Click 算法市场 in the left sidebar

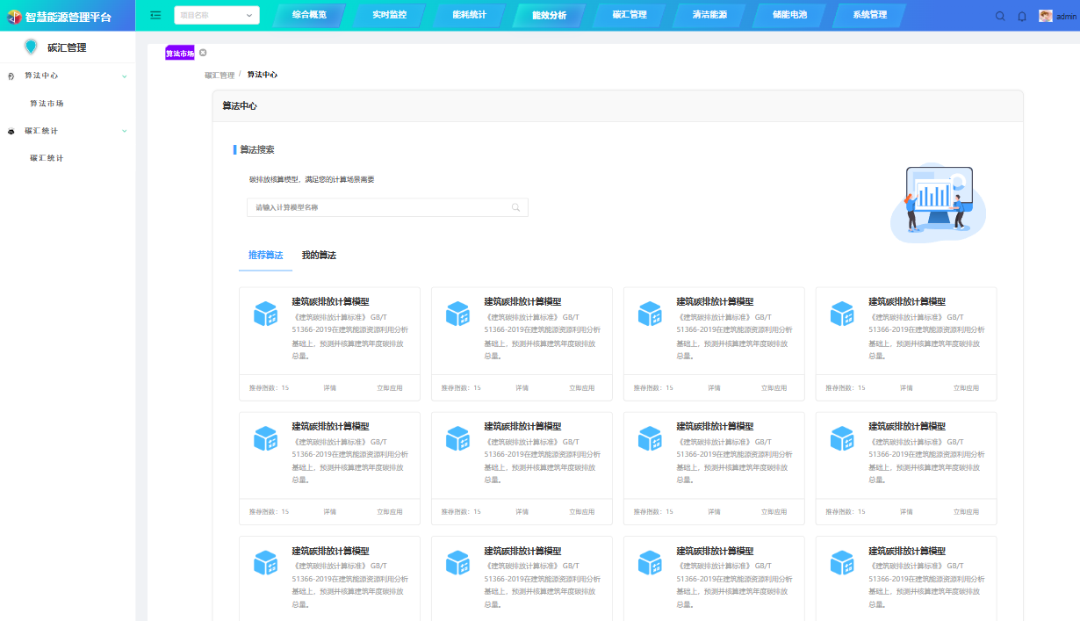[47, 104]
